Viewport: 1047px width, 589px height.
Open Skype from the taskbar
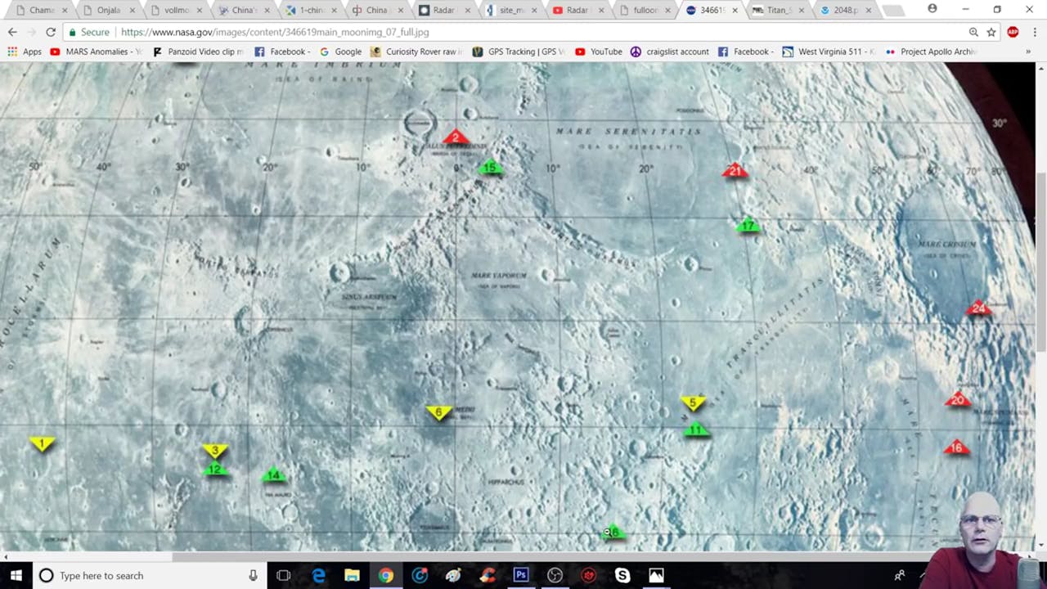[x=622, y=575]
